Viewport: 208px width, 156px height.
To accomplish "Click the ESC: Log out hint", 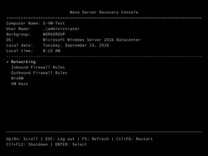I will point(60,139).
